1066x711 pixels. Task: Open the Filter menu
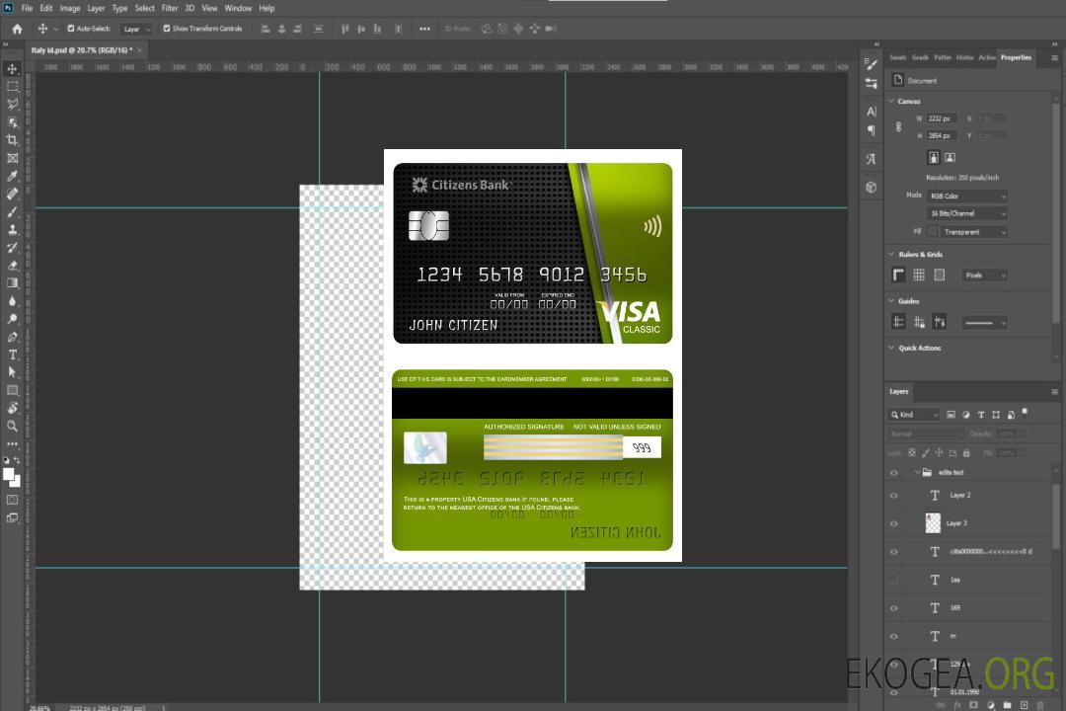[x=170, y=8]
